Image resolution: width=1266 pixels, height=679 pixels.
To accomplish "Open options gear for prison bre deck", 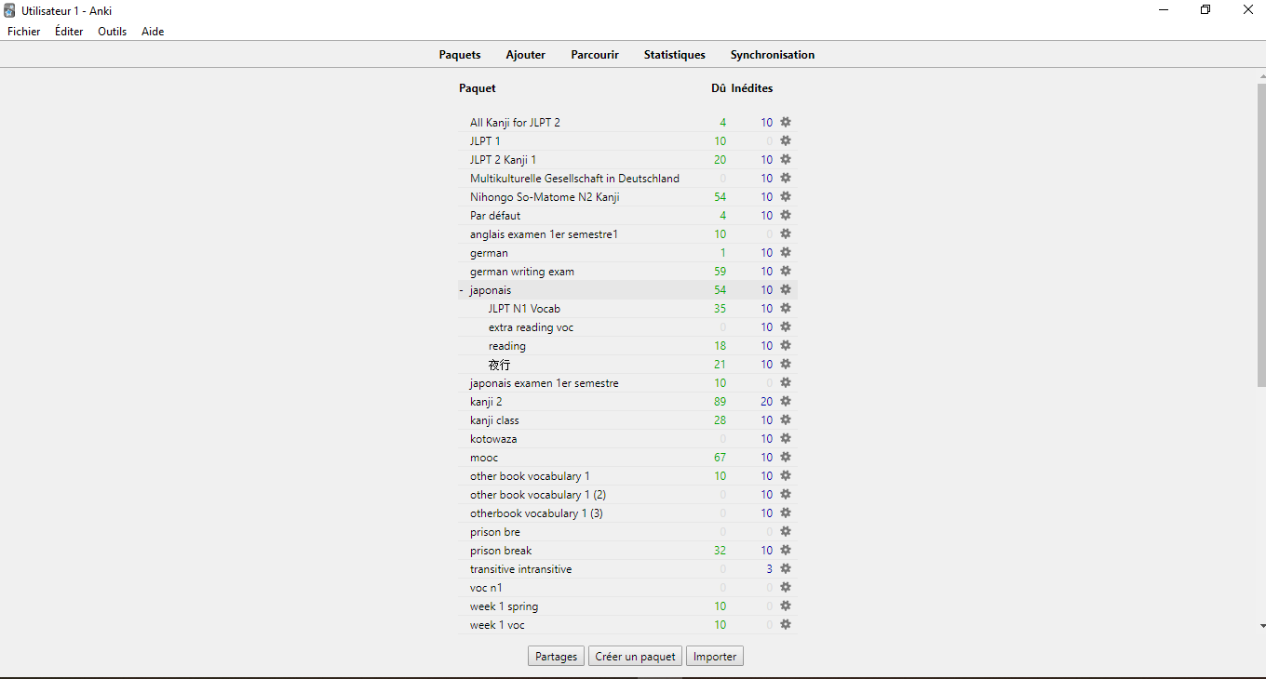I will (786, 531).
